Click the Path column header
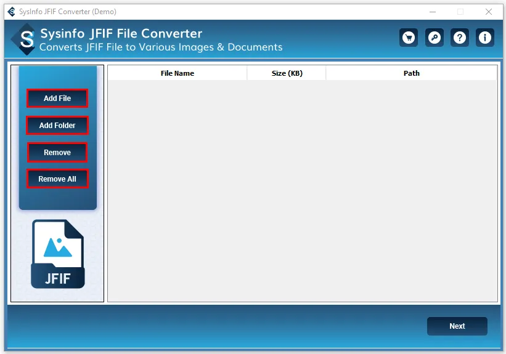 click(412, 73)
